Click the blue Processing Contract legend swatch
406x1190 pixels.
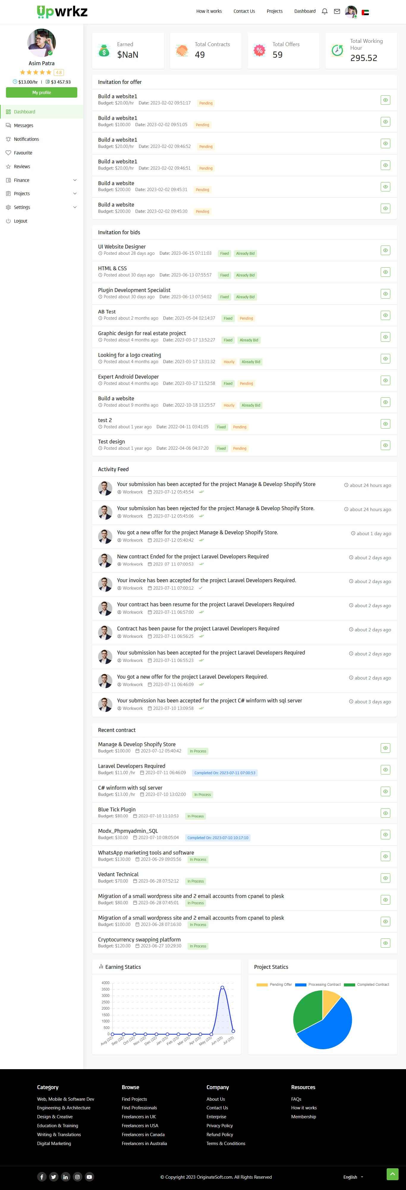(x=301, y=984)
